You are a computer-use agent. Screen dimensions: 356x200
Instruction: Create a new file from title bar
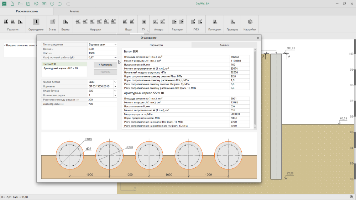[12, 4]
